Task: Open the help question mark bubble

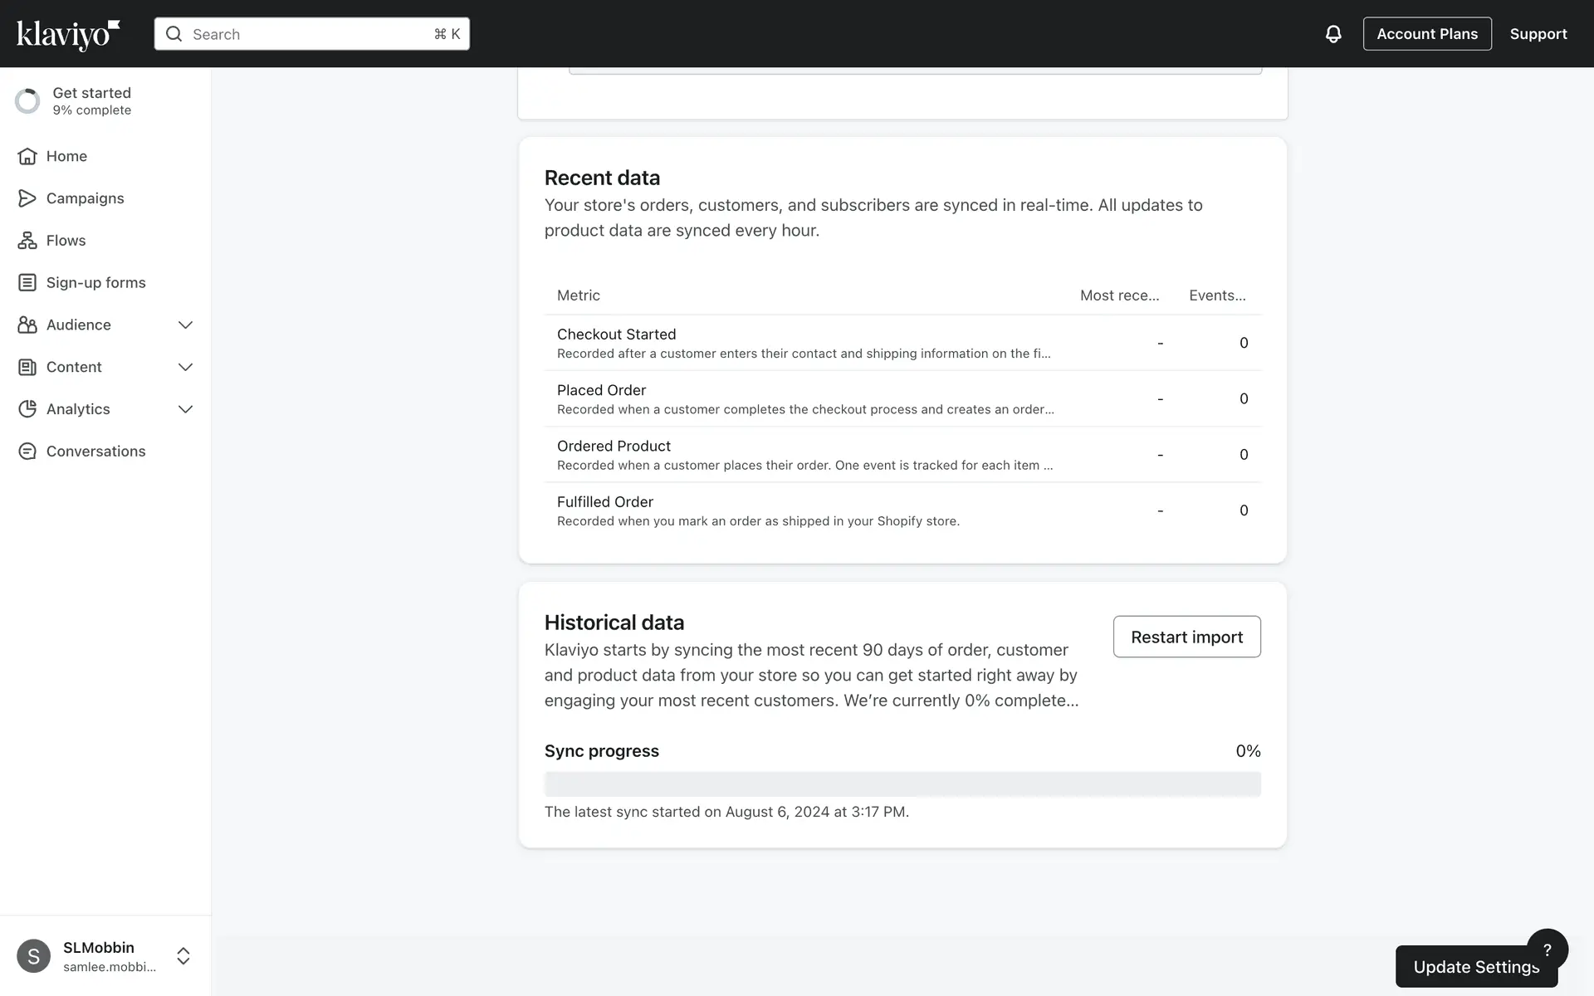Action: click(x=1547, y=950)
